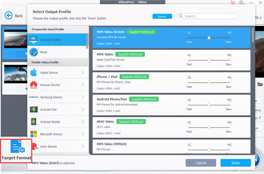264x174 pixels.
Task: Open the settings gear icon
Action: pos(241,3)
